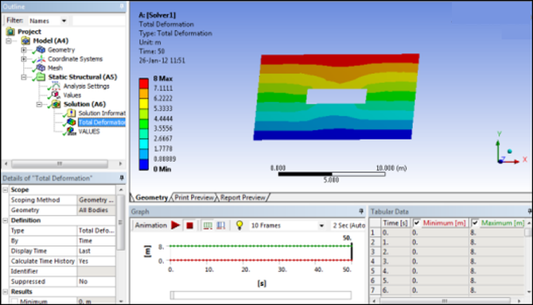Select the Mesh node icon
Viewport: 533px width, 305px height.
[x=41, y=68]
